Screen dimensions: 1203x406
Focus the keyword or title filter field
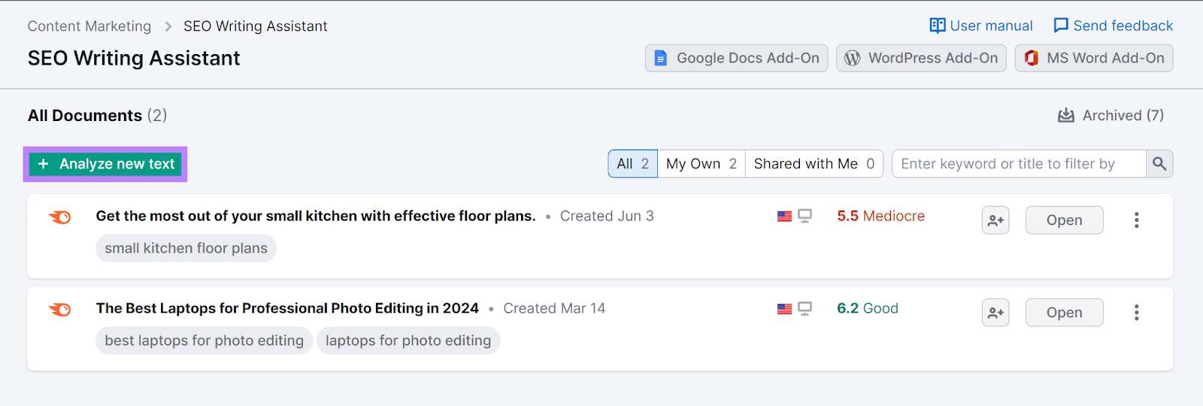coord(1019,164)
